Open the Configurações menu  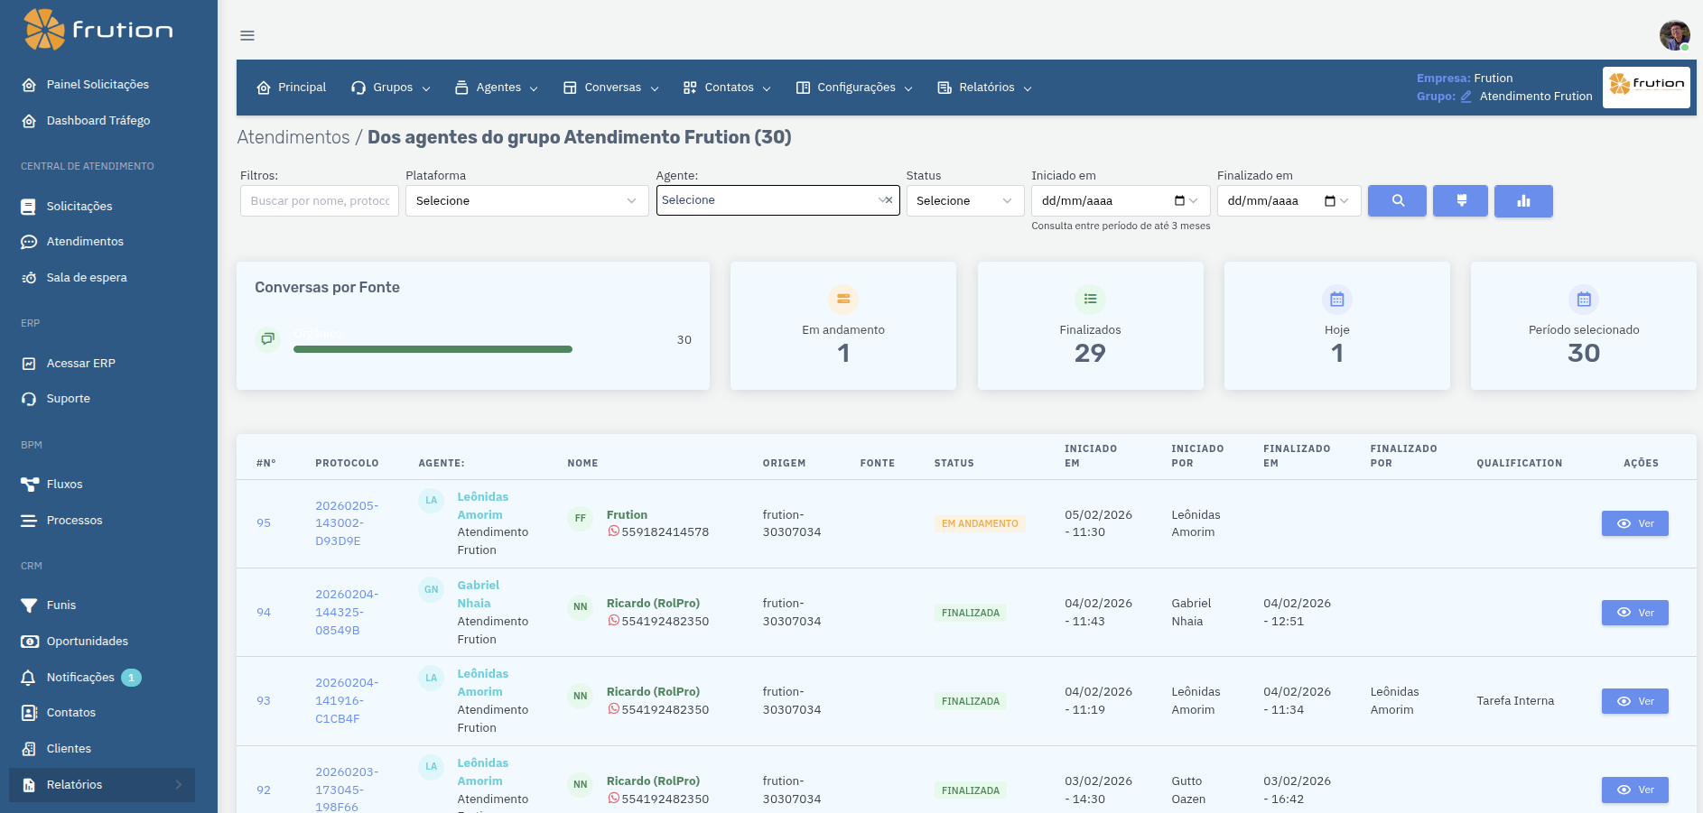point(852,88)
